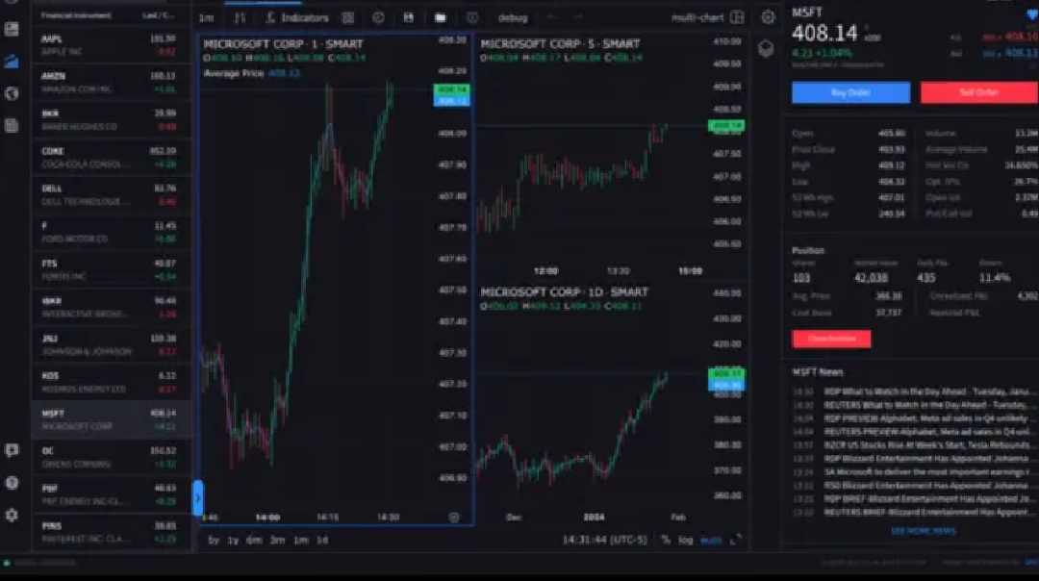Image resolution: width=1039 pixels, height=581 pixels.
Task: Open the Indicators menu
Action: tap(297, 18)
